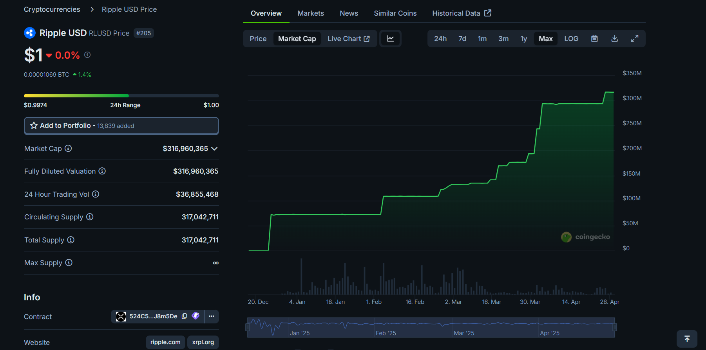Select the 317,042,711 Circulating Supply value
This screenshot has width=706, height=350.
(200, 217)
